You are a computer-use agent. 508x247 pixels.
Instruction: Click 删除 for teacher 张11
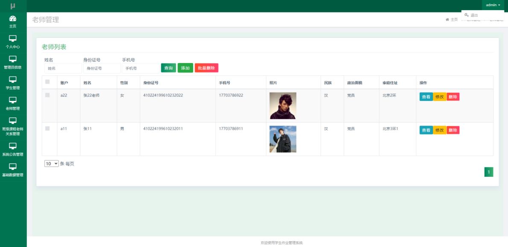pyautogui.click(x=453, y=130)
